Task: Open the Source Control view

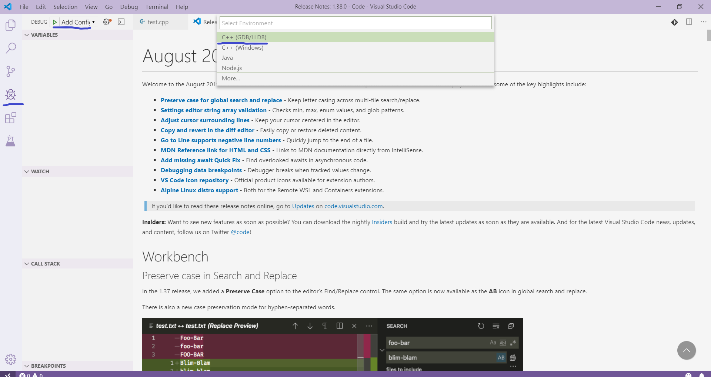Action: 11,71
